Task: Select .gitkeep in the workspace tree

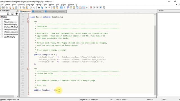Action: [x=7, y=19]
